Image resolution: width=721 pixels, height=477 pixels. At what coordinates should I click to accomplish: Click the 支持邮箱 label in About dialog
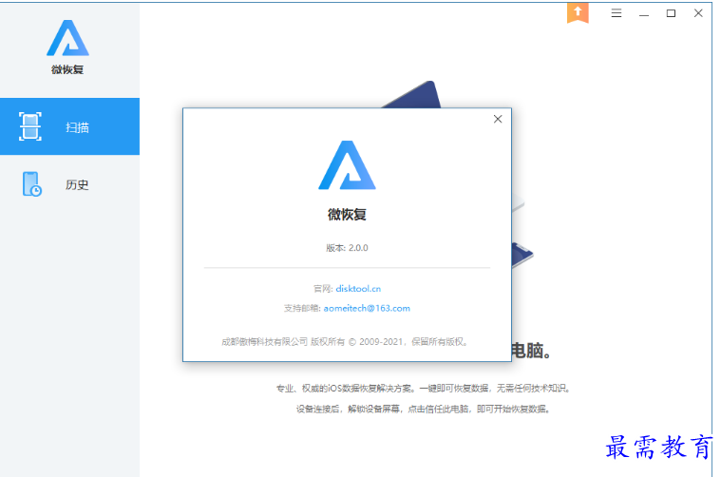coord(302,308)
